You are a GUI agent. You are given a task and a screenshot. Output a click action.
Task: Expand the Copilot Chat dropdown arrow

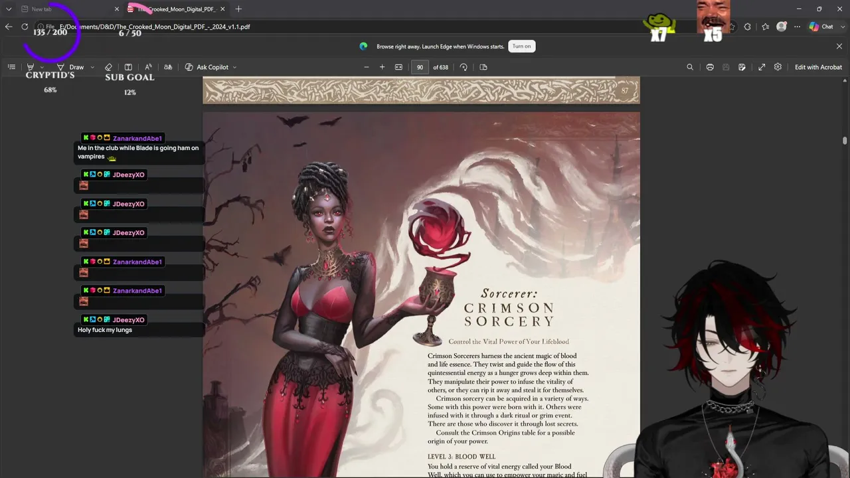point(842,27)
